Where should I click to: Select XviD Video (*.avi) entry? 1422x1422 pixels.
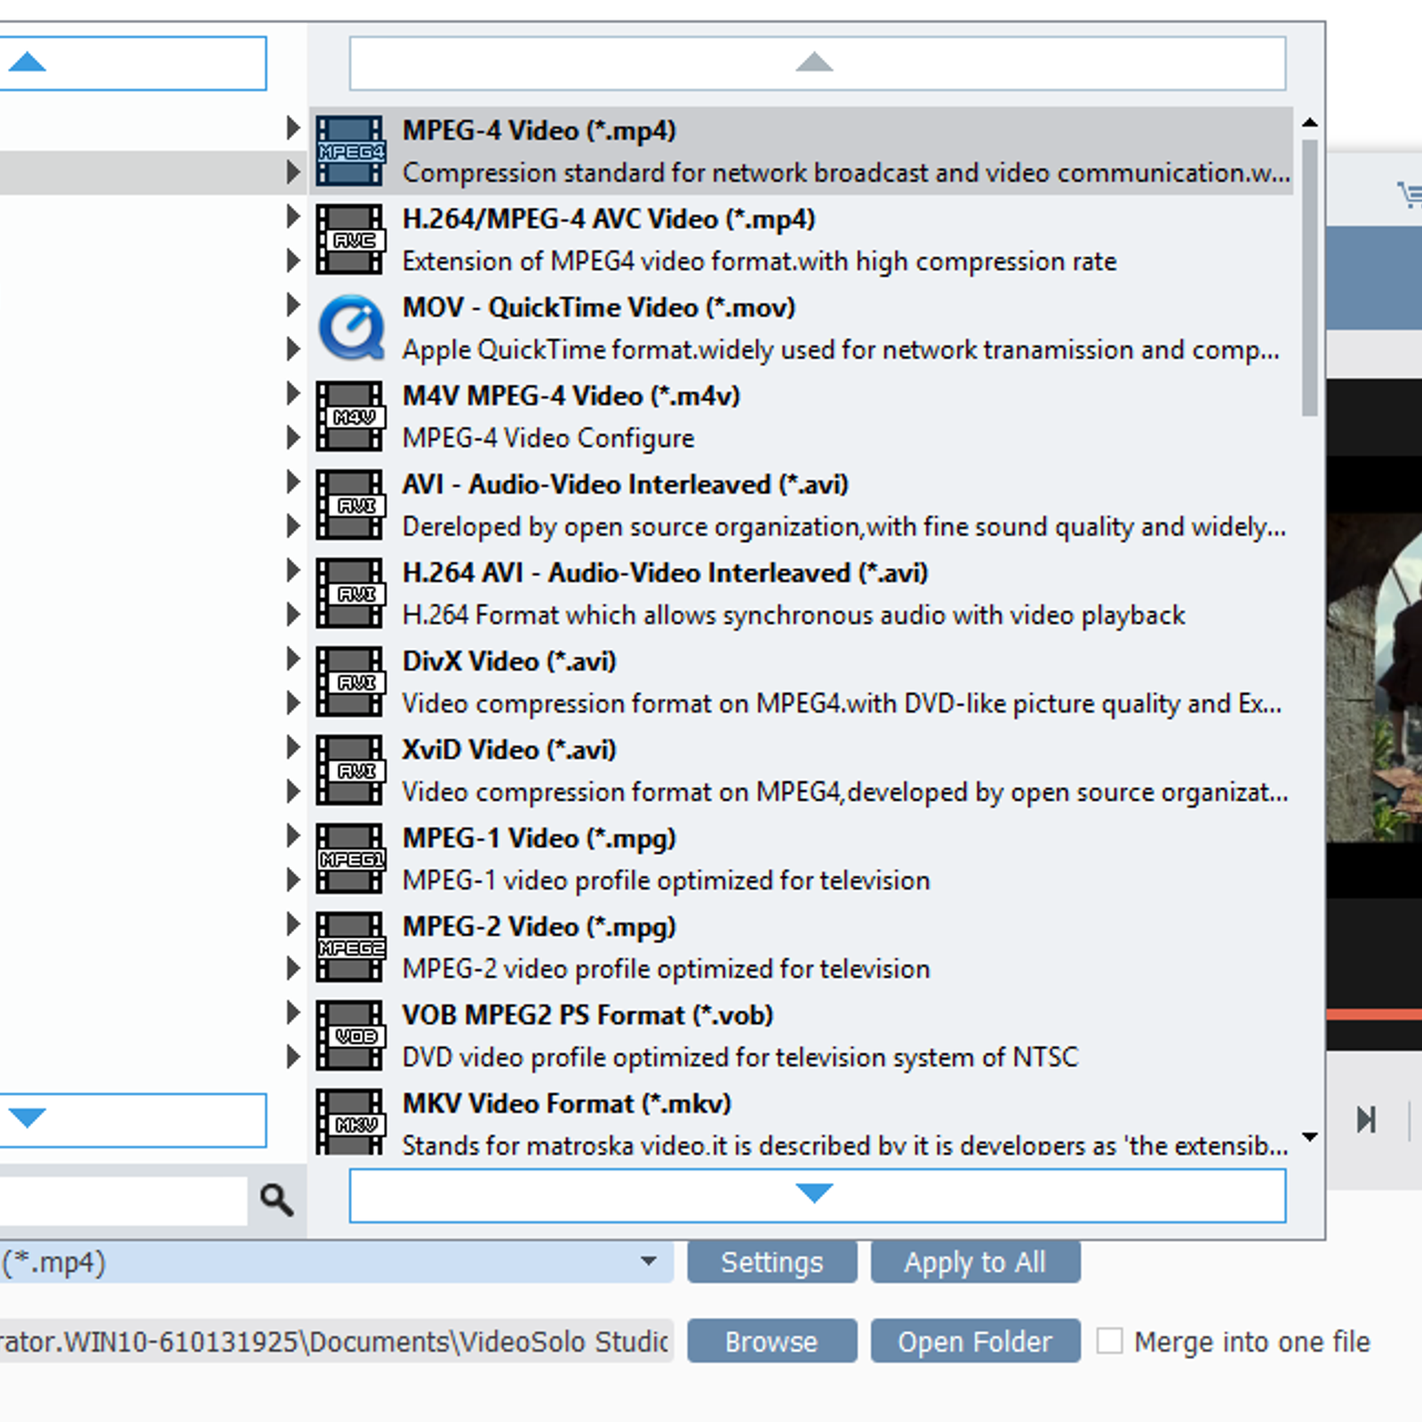pos(802,771)
